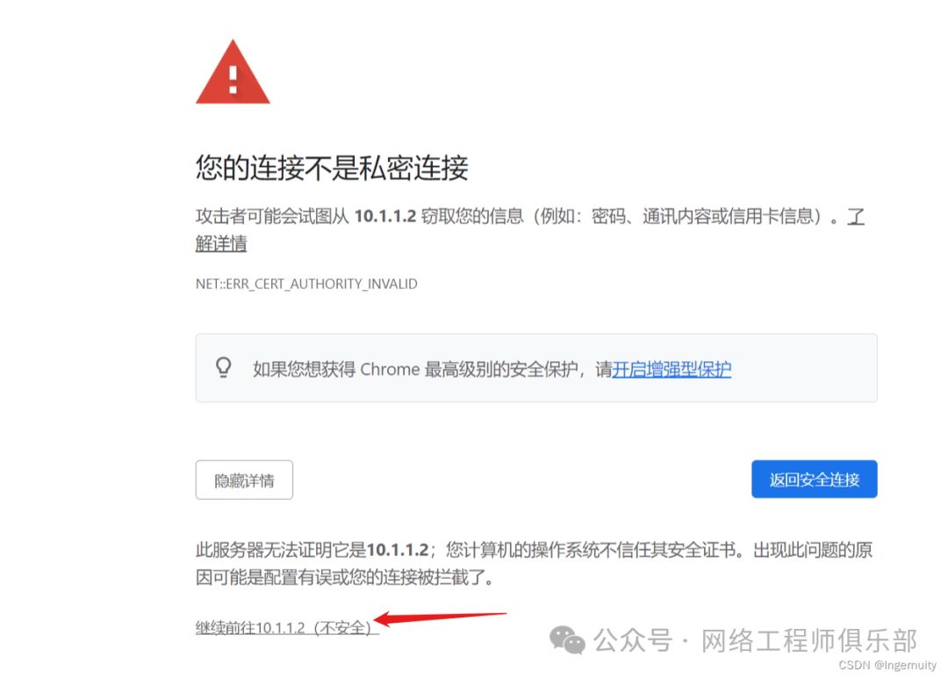Click the 网络工程师俱乐部 watermark text
This screenshot has width=948, height=679.
click(809, 640)
